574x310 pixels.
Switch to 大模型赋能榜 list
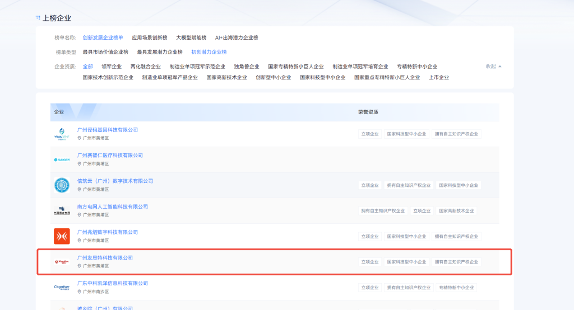click(191, 37)
